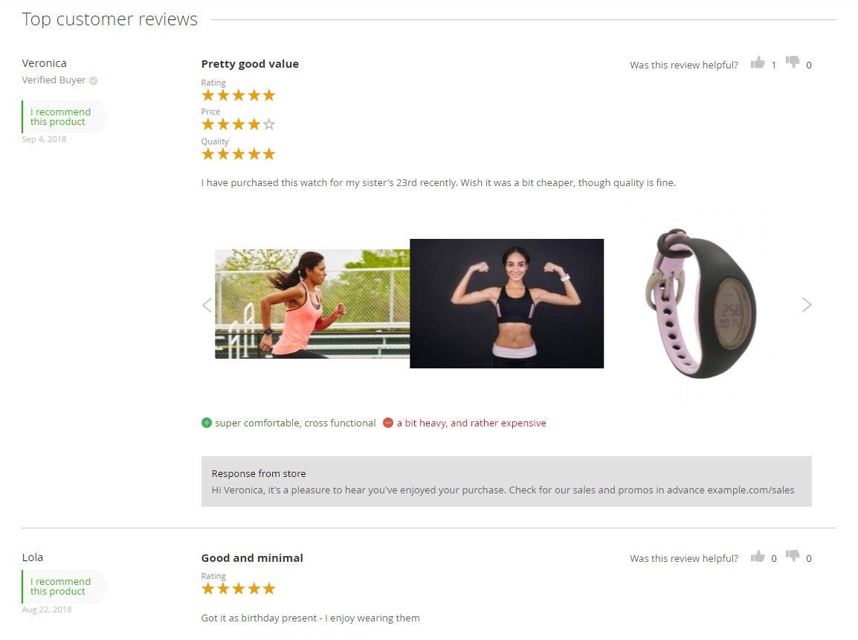Screen dimensions: 858x640
Task: Click thumbs down on Veronica's review
Action: pyautogui.click(x=793, y=62)
